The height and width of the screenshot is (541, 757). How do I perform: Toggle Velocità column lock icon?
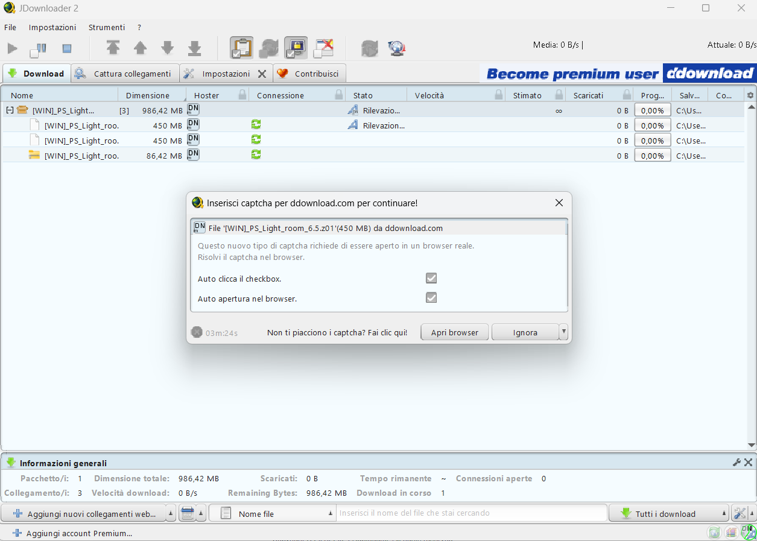tap(498, 95)
